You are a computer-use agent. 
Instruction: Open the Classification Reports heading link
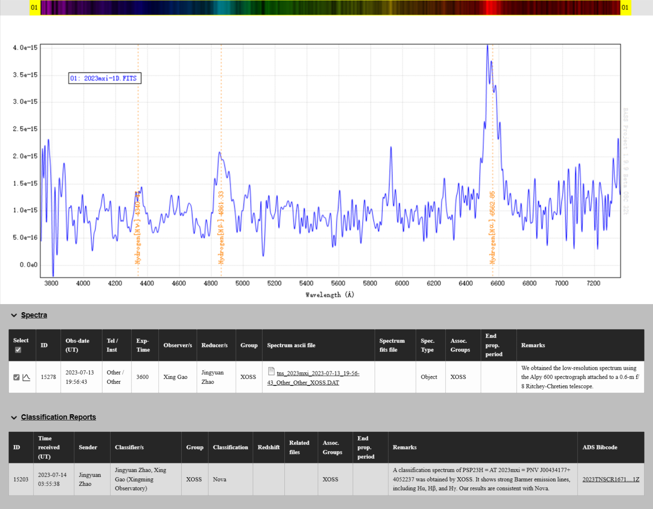coord(58,417)
